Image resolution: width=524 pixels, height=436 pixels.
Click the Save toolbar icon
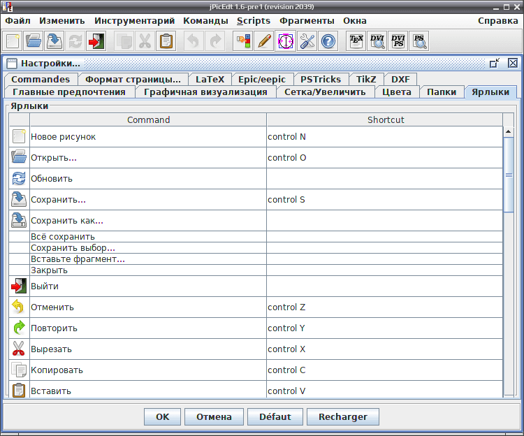point(54,41)
